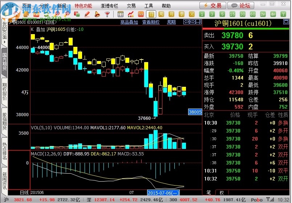Click the 沪铜1601 (cu1601) title
292x203 pixels.
243,24
